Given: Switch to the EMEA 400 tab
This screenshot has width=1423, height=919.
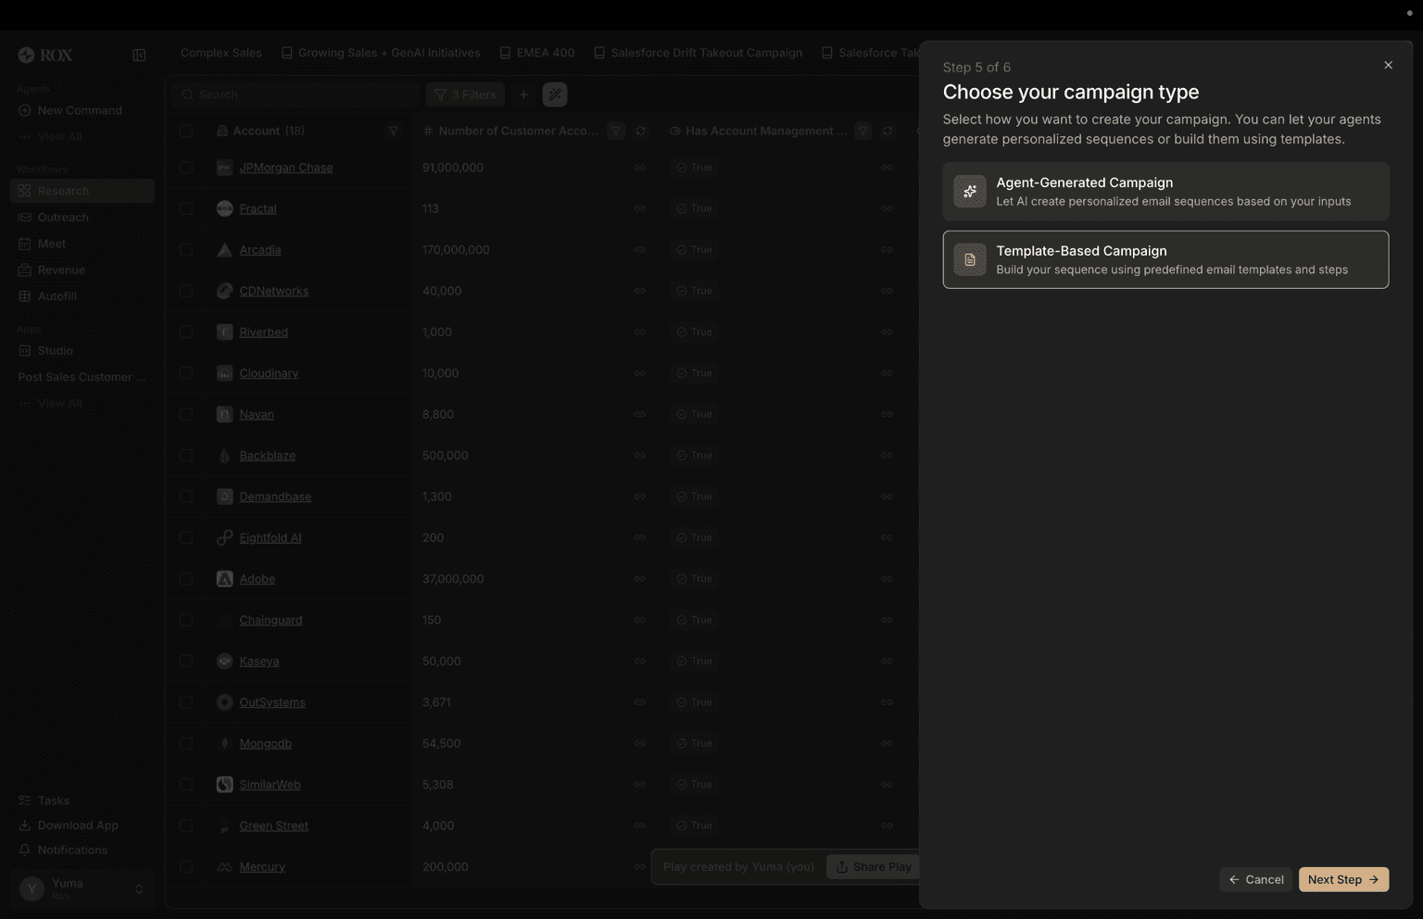Looking at the screenshot, I should point(545,53).
